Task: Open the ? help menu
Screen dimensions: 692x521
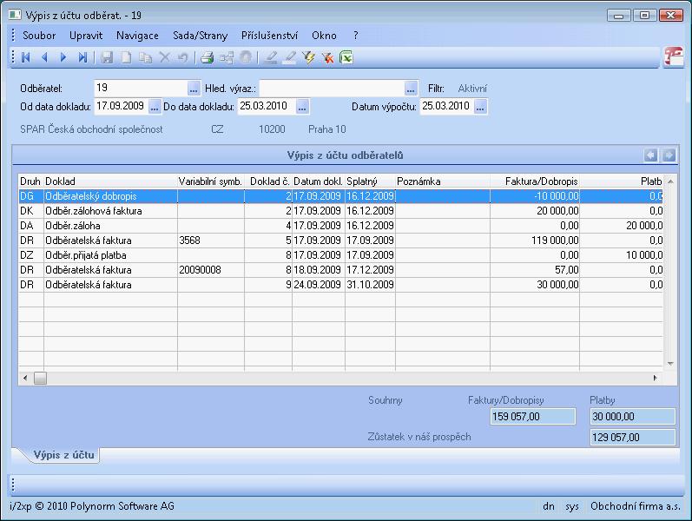Action: click(356, 36)
